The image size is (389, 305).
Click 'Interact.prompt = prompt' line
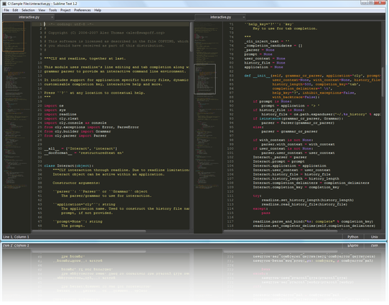click(279, 162)
